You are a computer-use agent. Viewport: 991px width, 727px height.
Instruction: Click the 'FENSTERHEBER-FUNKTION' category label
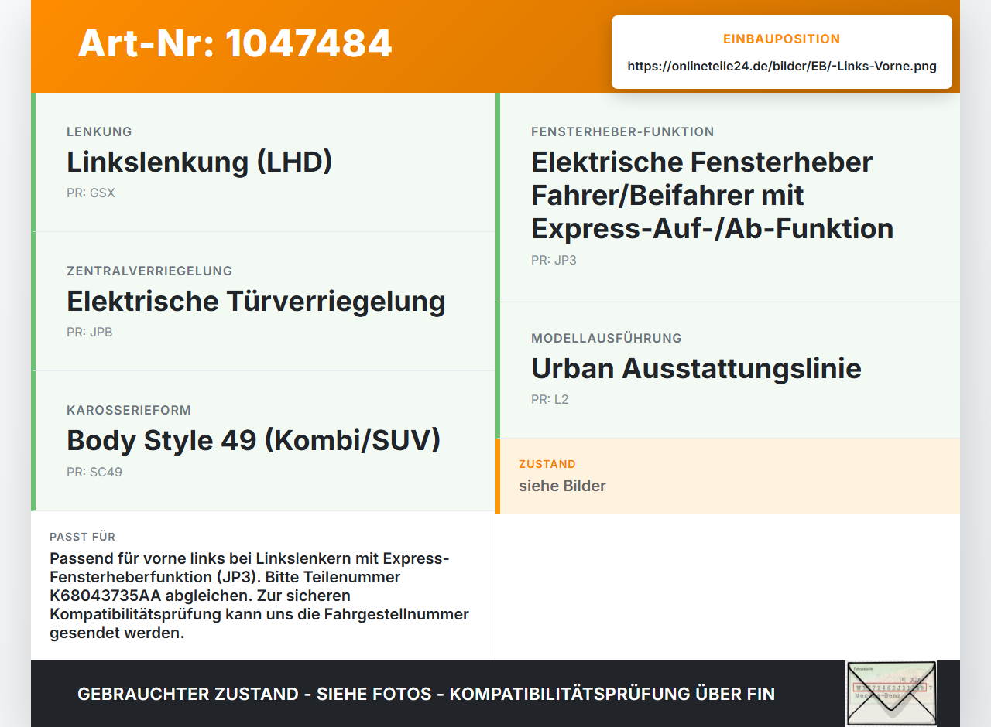(x=622, y=132)
